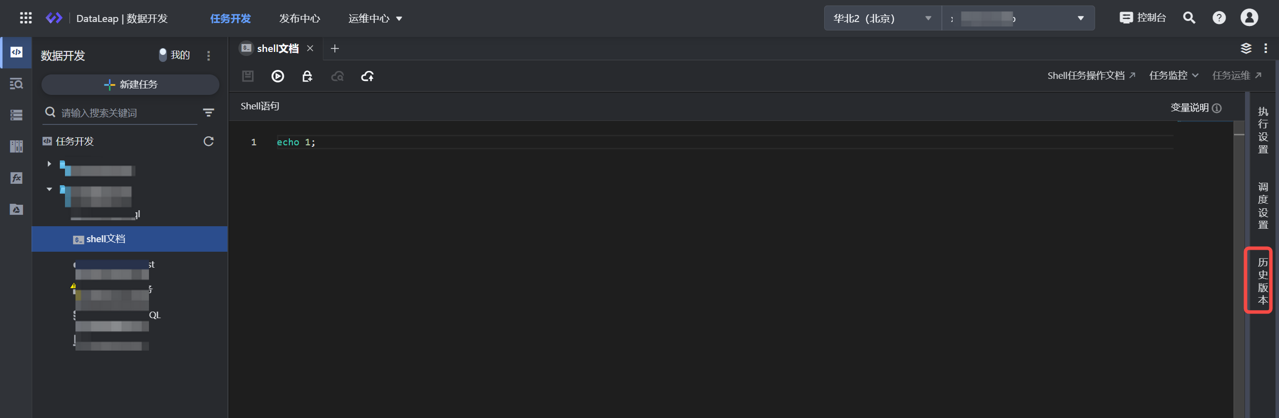Viewport: 1279px width, 418px height.
Task: Open the help question mark icon
Action: tap(1219, 18)
